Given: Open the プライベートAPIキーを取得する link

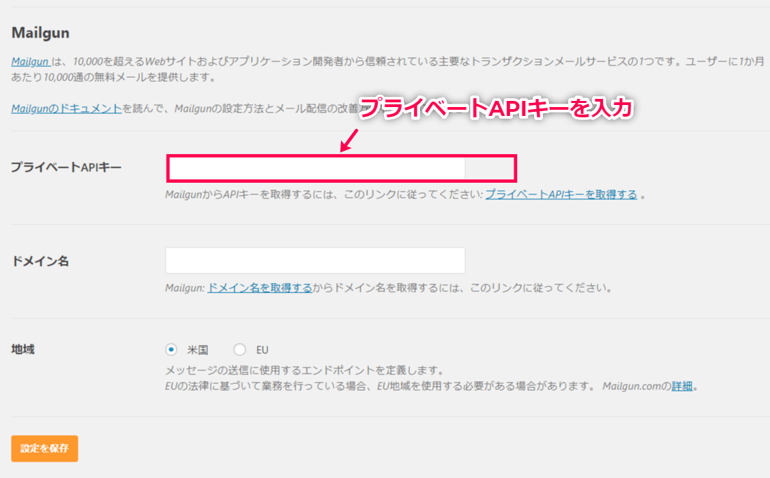Looking at the screenshot, I should (561, 194).
